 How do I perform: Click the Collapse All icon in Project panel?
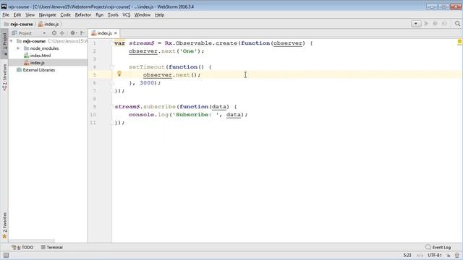[62, 33]
